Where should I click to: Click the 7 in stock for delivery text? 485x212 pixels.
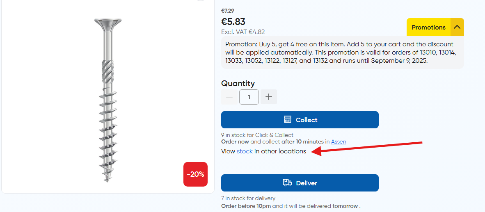tap(248, 198)
